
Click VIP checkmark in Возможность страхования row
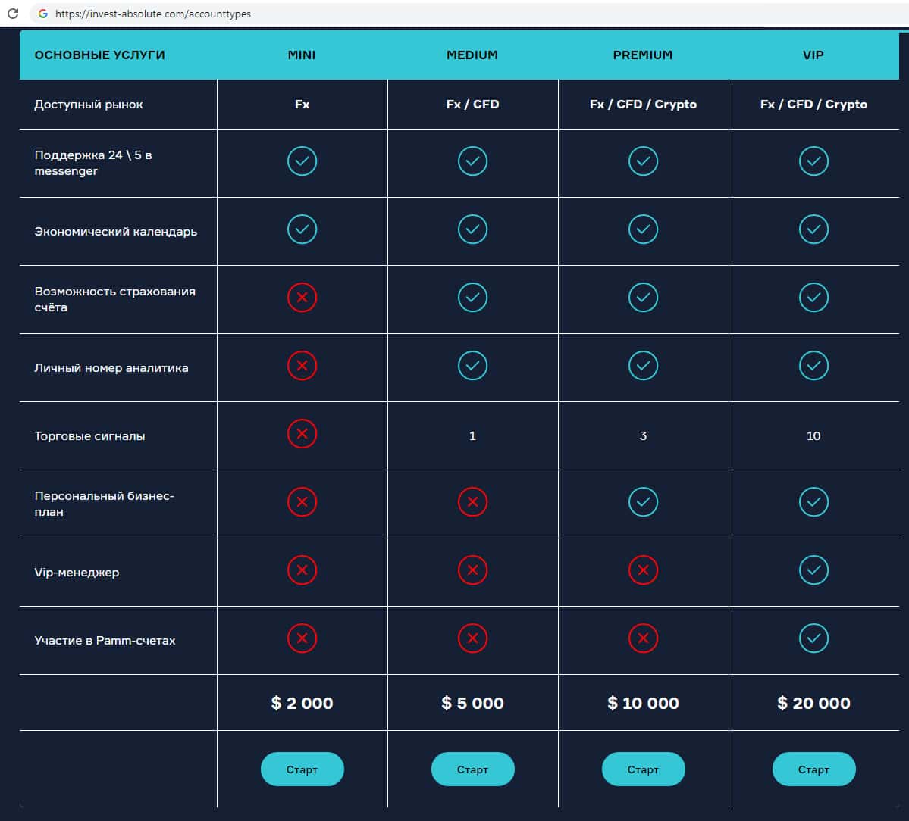(813, 298)
